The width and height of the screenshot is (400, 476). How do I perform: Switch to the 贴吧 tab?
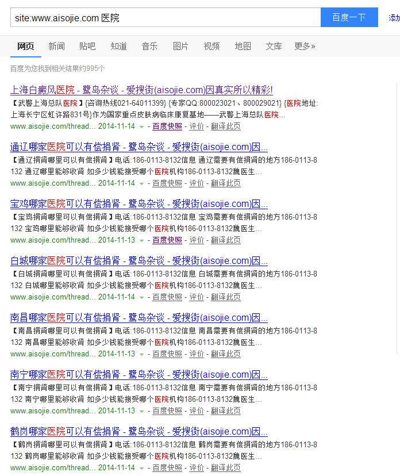click(x=87, y=46)
